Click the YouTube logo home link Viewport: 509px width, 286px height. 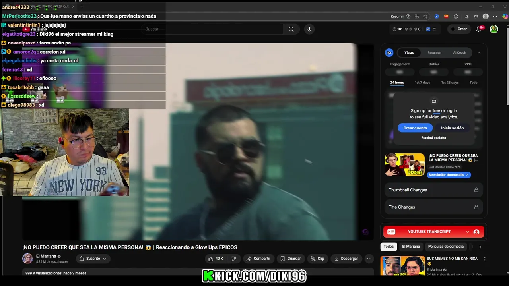click(x=35, y=29)
